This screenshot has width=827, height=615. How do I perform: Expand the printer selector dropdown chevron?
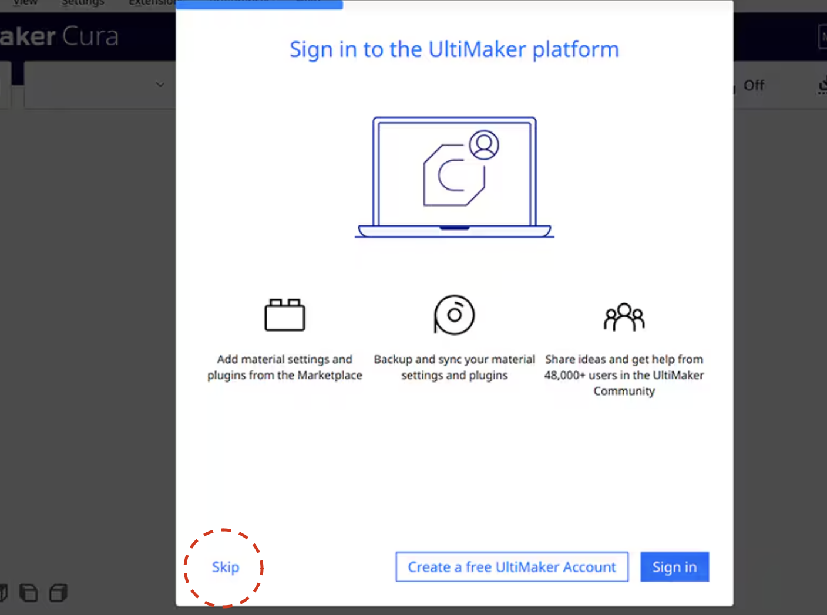point(160,85)
